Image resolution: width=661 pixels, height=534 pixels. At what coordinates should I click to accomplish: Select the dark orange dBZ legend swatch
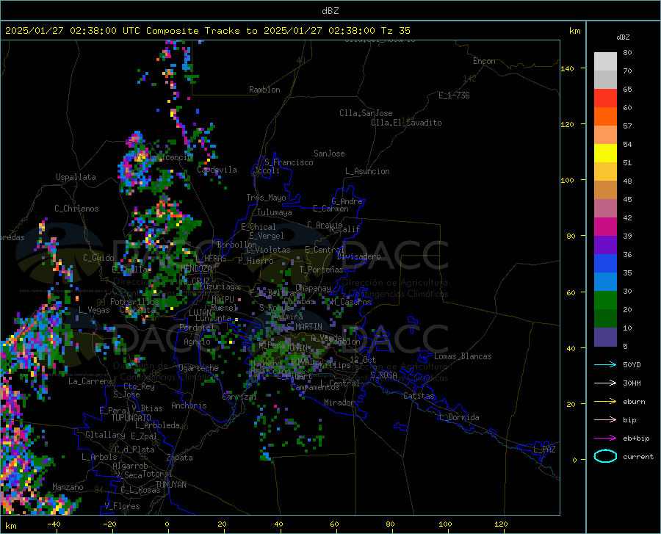click(605, 117)
